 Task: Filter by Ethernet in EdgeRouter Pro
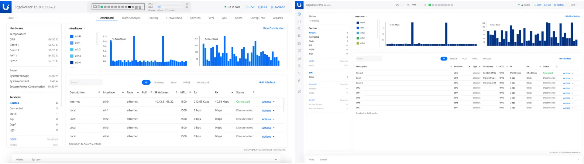pyautogui.click(x=453, y=59)
